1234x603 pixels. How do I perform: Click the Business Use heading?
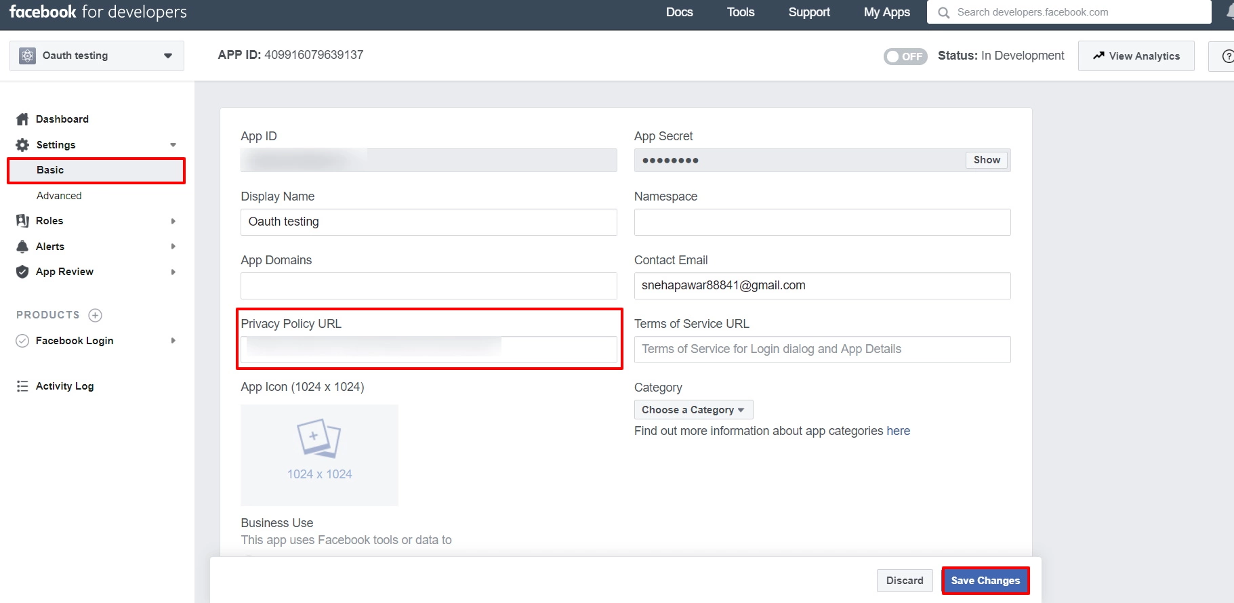point(277,523)
